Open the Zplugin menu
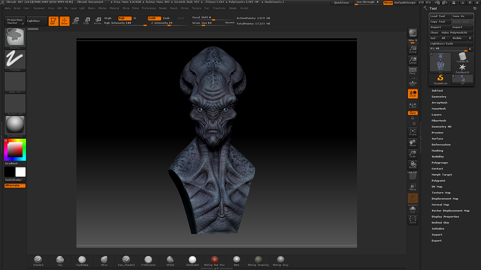This screenshot has height=270, width=481. point(233,8)
